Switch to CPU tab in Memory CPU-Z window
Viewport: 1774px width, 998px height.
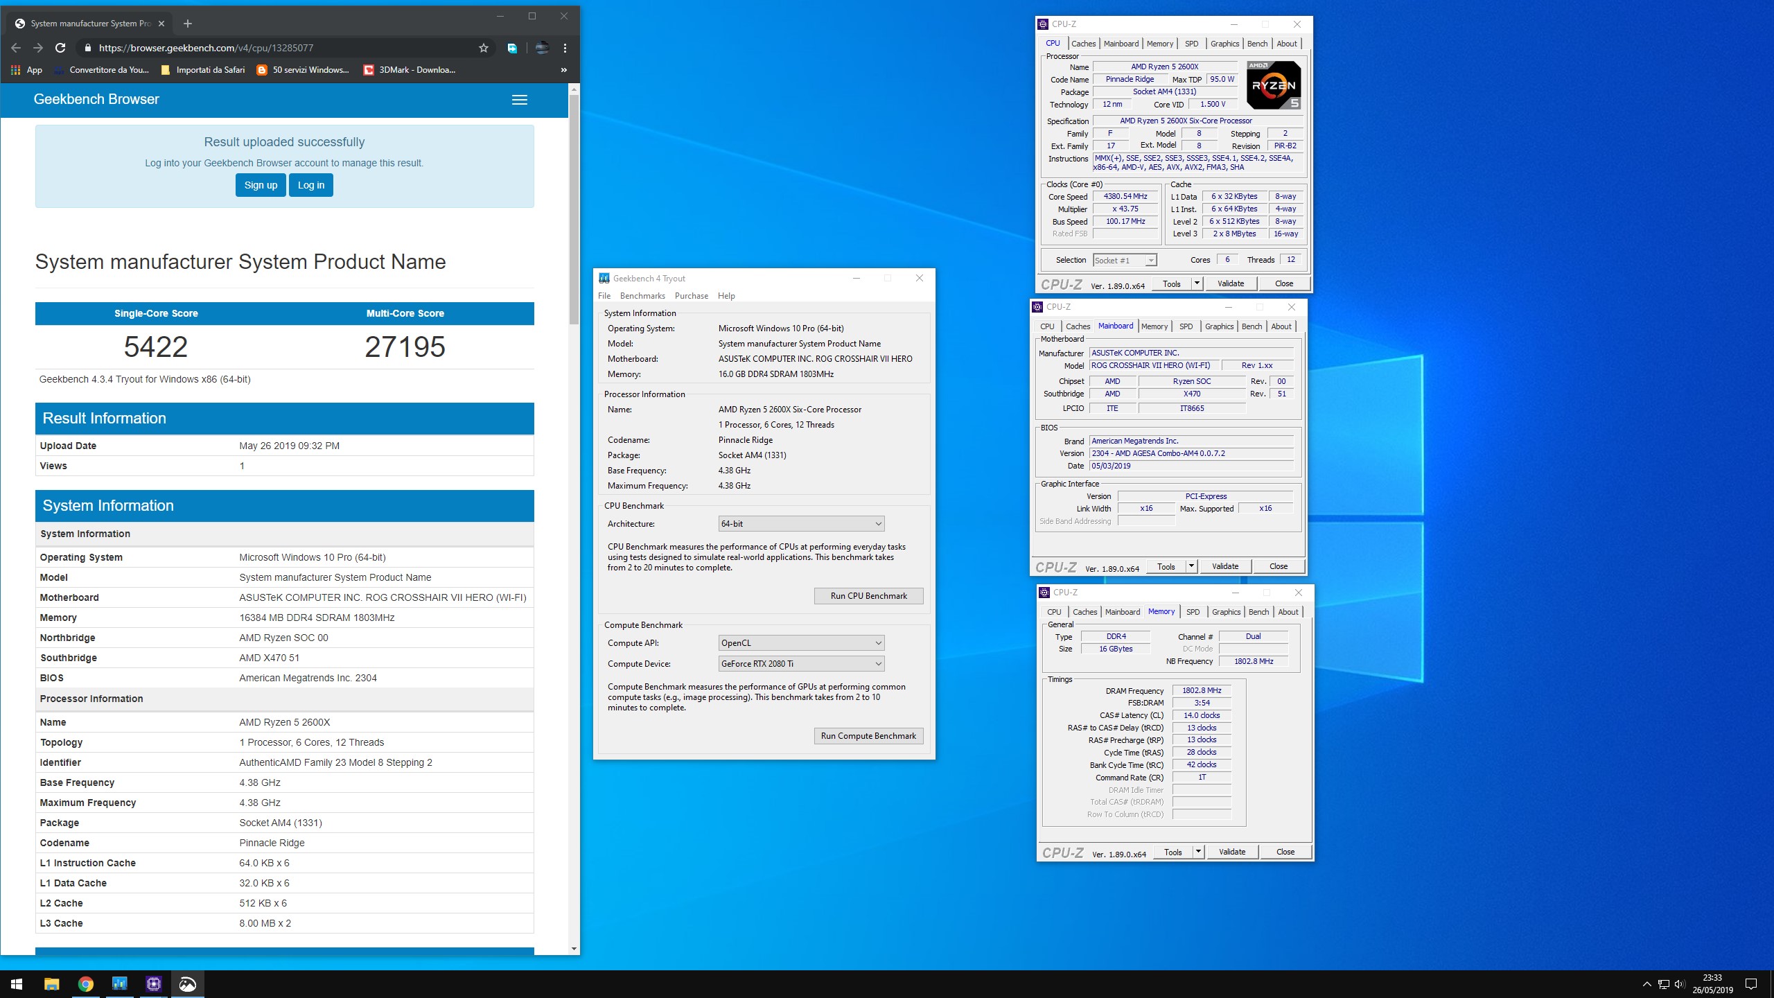tap(1054, 612)
